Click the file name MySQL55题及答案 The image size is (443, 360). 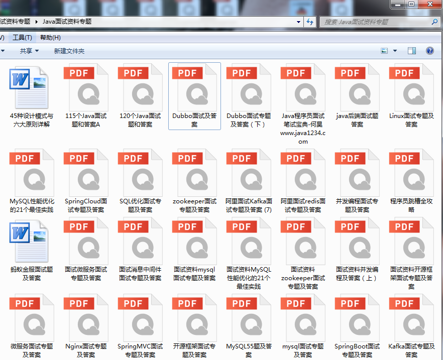tap(249, 350)
